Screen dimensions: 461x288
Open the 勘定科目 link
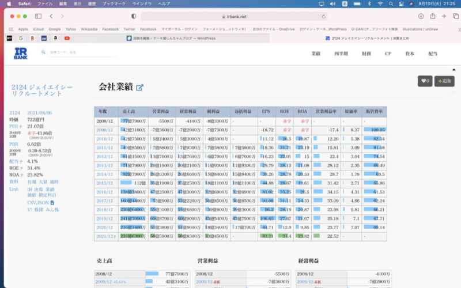[47, 195]
